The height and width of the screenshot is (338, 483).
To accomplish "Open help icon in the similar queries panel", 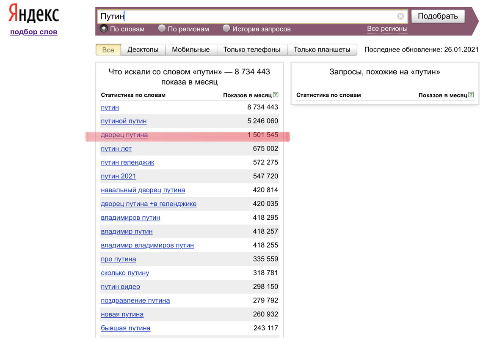I will coord(471,95).
